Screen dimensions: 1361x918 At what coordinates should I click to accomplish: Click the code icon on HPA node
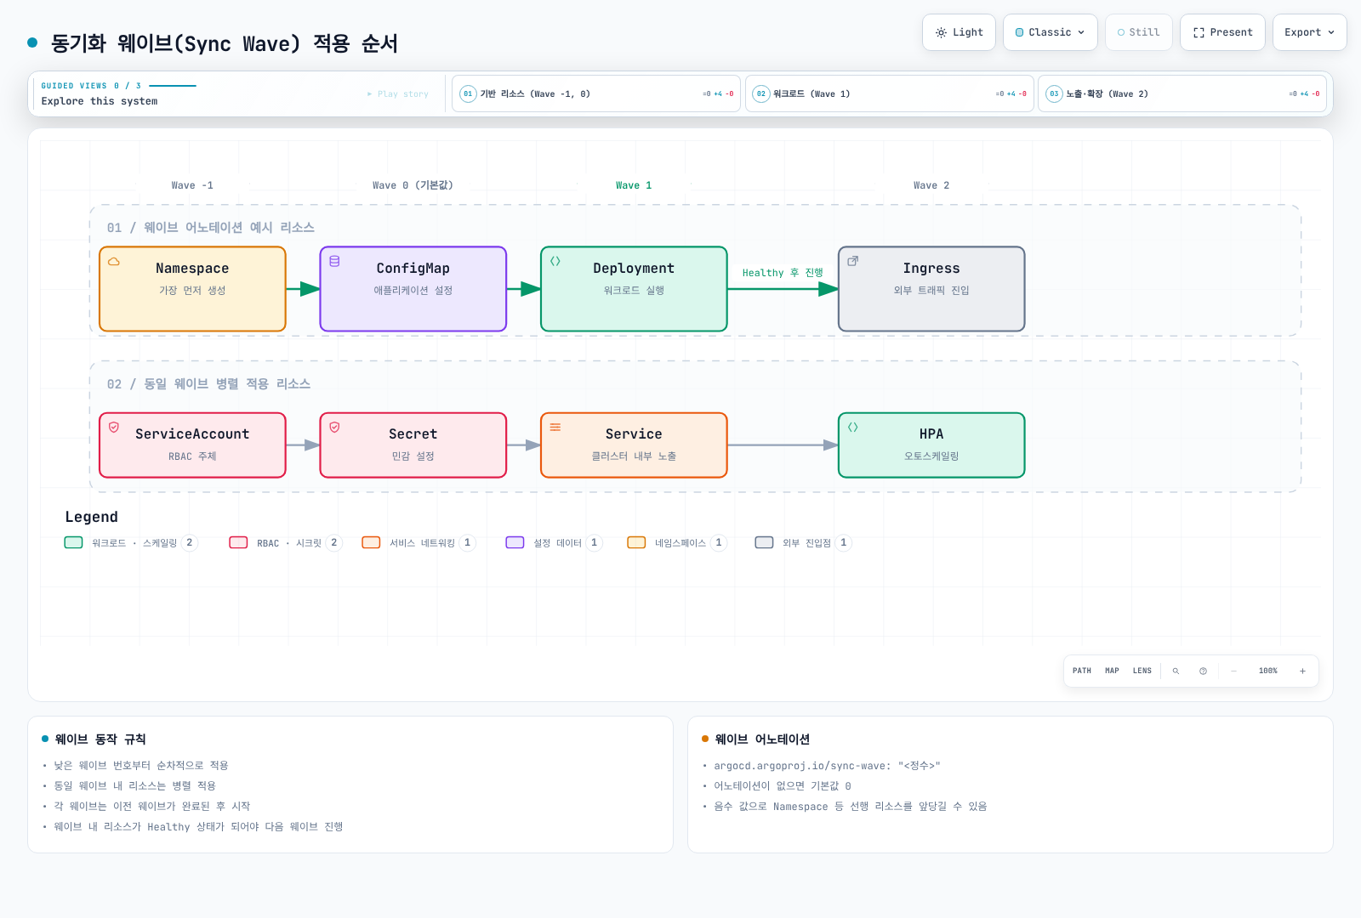coord(853,428)
